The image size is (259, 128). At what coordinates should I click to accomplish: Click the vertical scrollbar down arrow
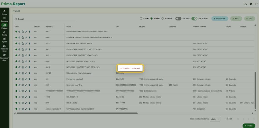(255, 111)
